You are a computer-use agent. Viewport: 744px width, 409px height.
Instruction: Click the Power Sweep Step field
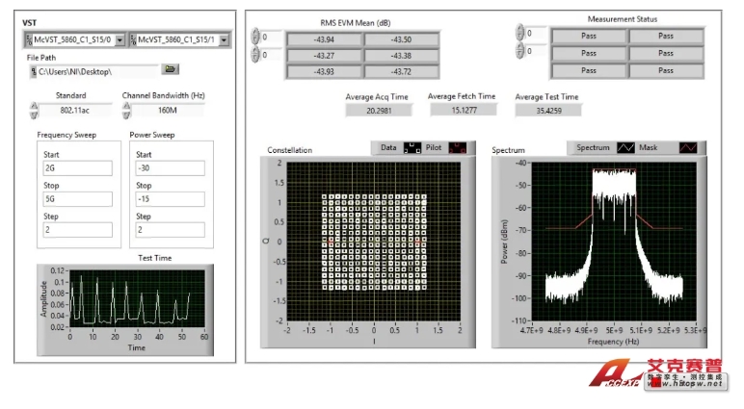click(x=168, y=230)
